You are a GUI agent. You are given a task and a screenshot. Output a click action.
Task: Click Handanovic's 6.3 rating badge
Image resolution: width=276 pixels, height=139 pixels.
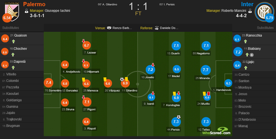click(228, 83)
